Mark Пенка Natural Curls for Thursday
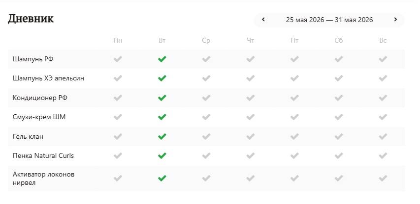420x204 pixels. [250, 155]
